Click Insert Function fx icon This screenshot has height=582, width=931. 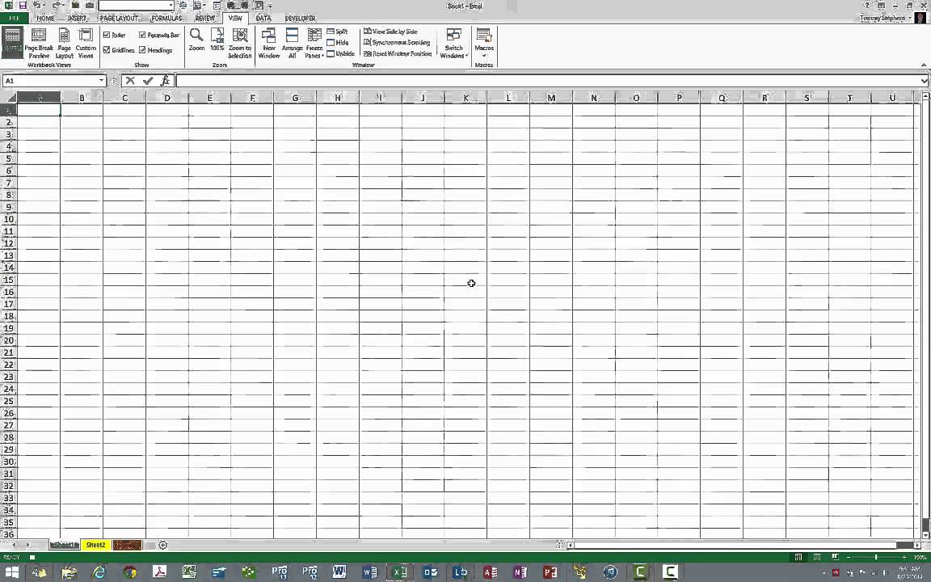pos(165,81)
